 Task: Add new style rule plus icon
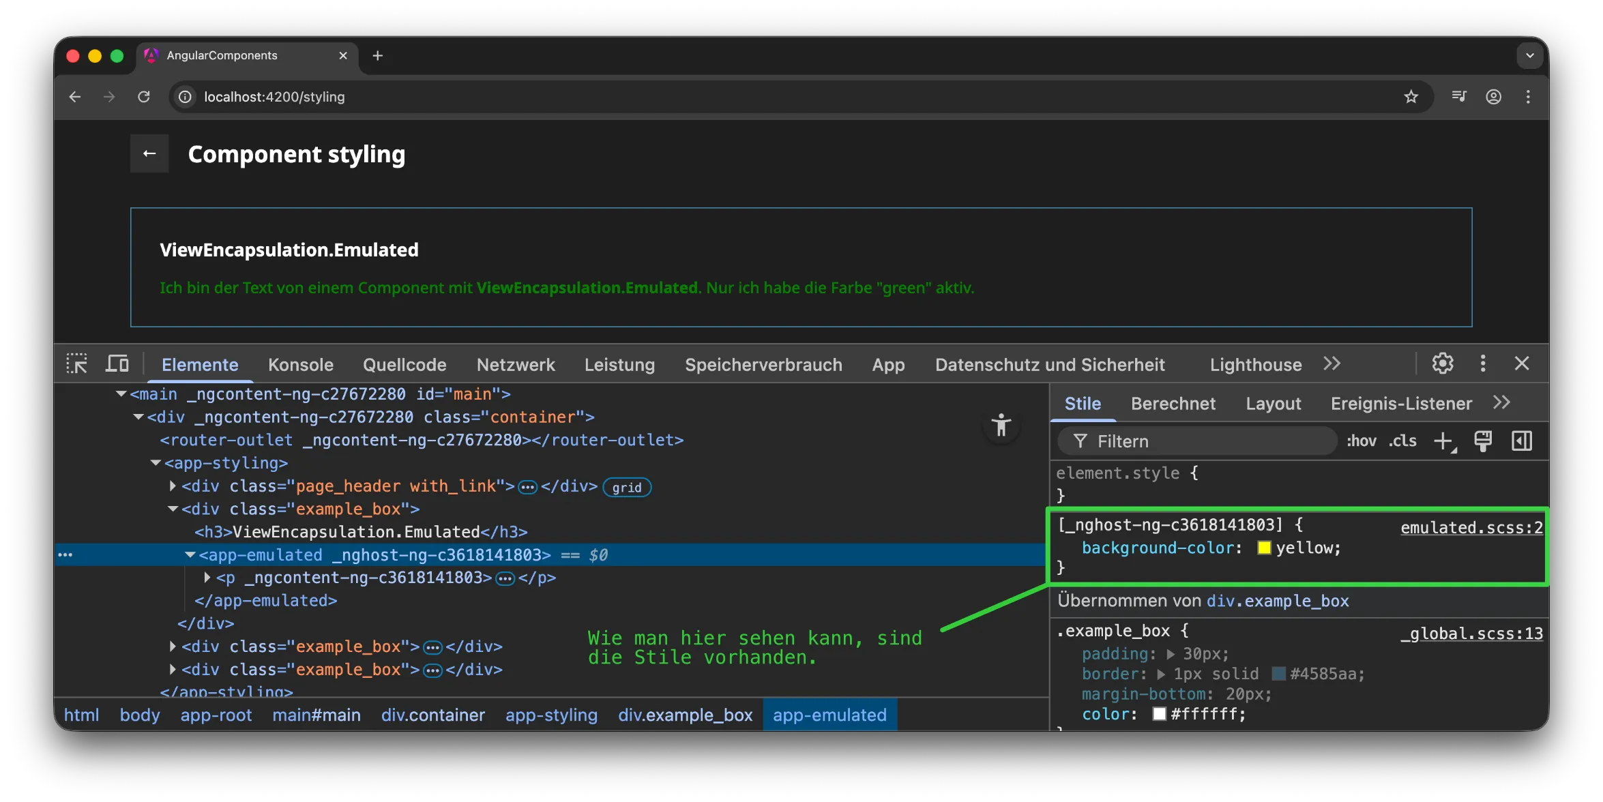[1443, 441]
